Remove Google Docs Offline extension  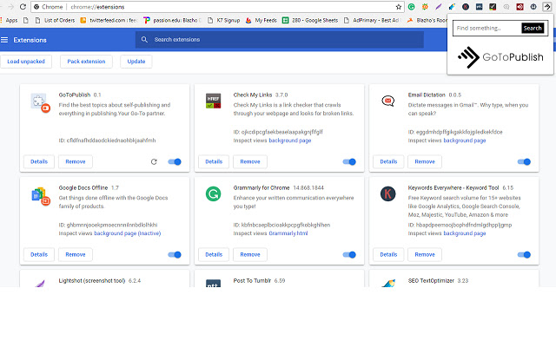point(76,254)
